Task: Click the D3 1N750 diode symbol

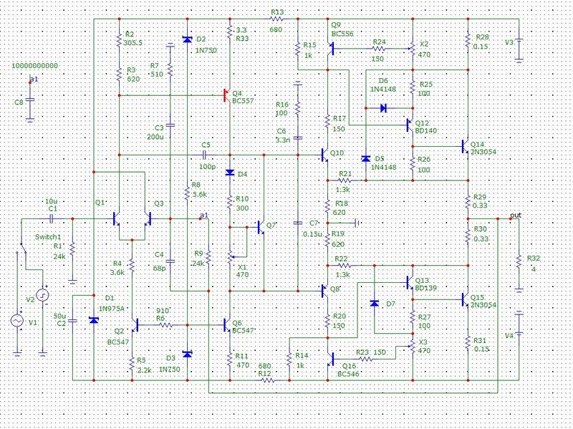Action: point(187,354)
